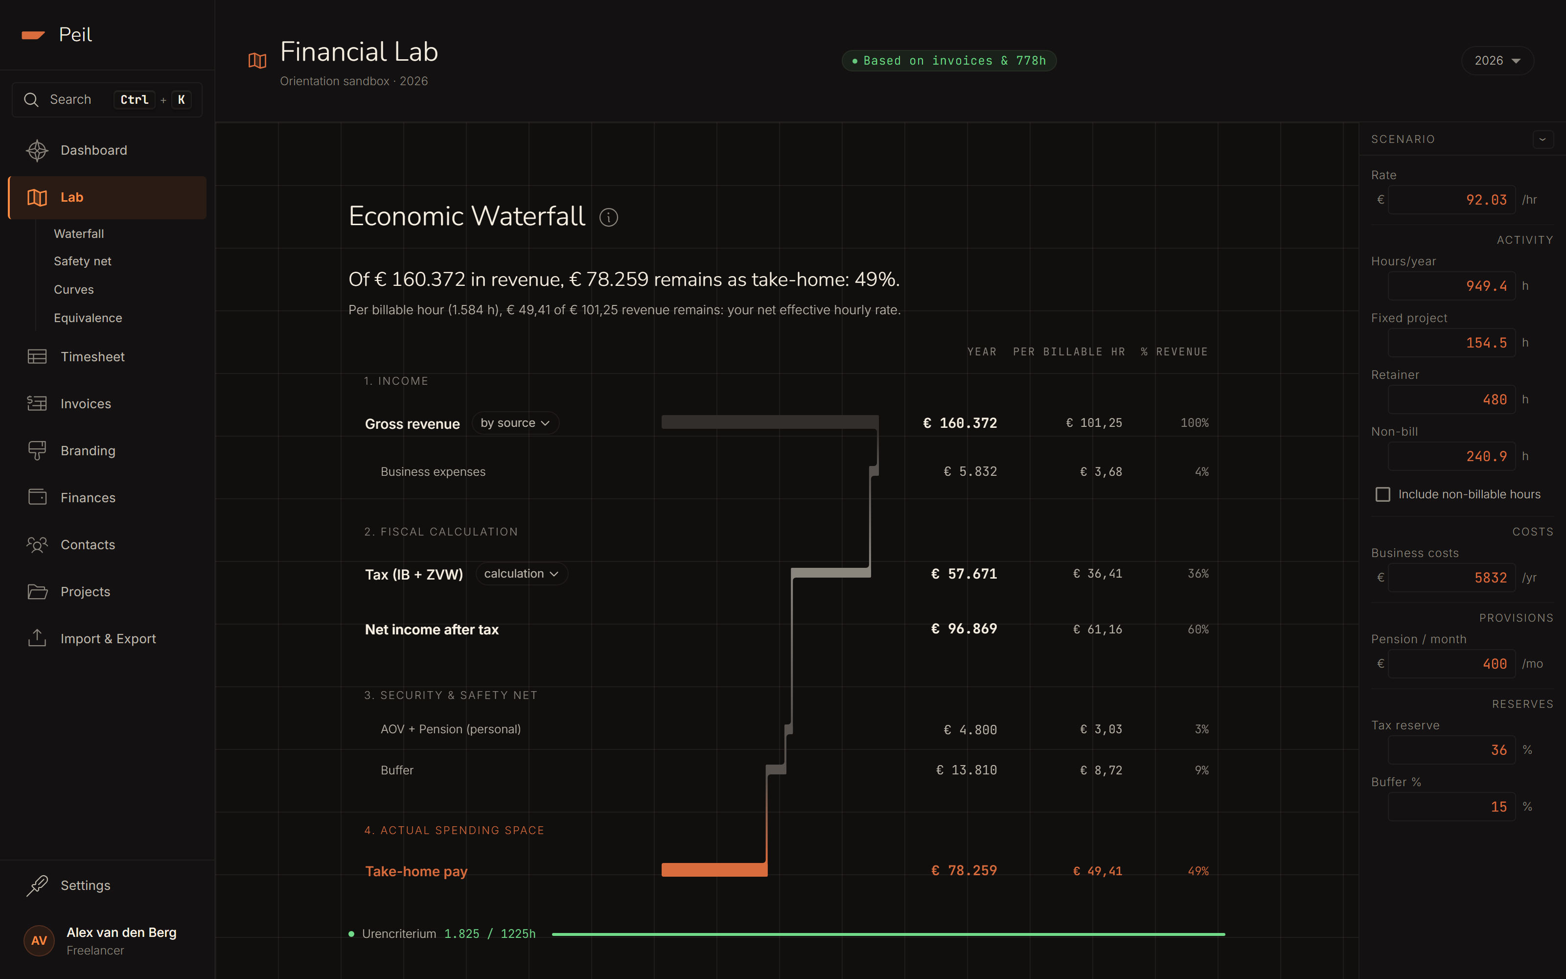
Task: Click the Business costs field 5832
Action: tap(1451, 578)
